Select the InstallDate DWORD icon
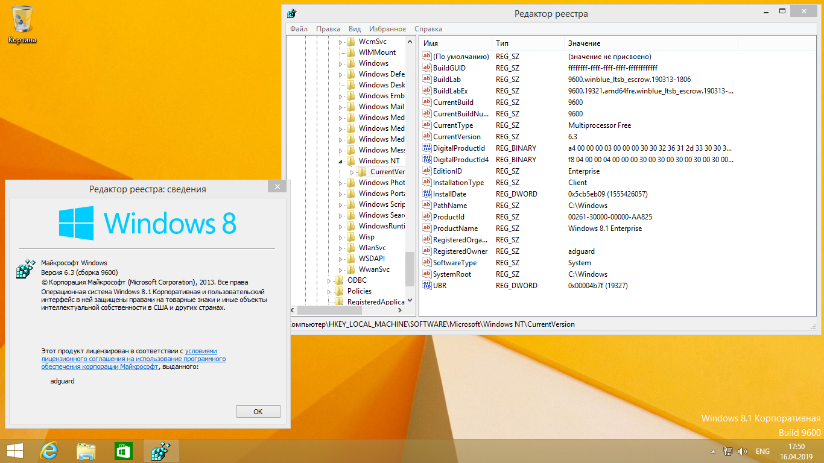Viewport: 824px width, 463px height. point(427,194)
